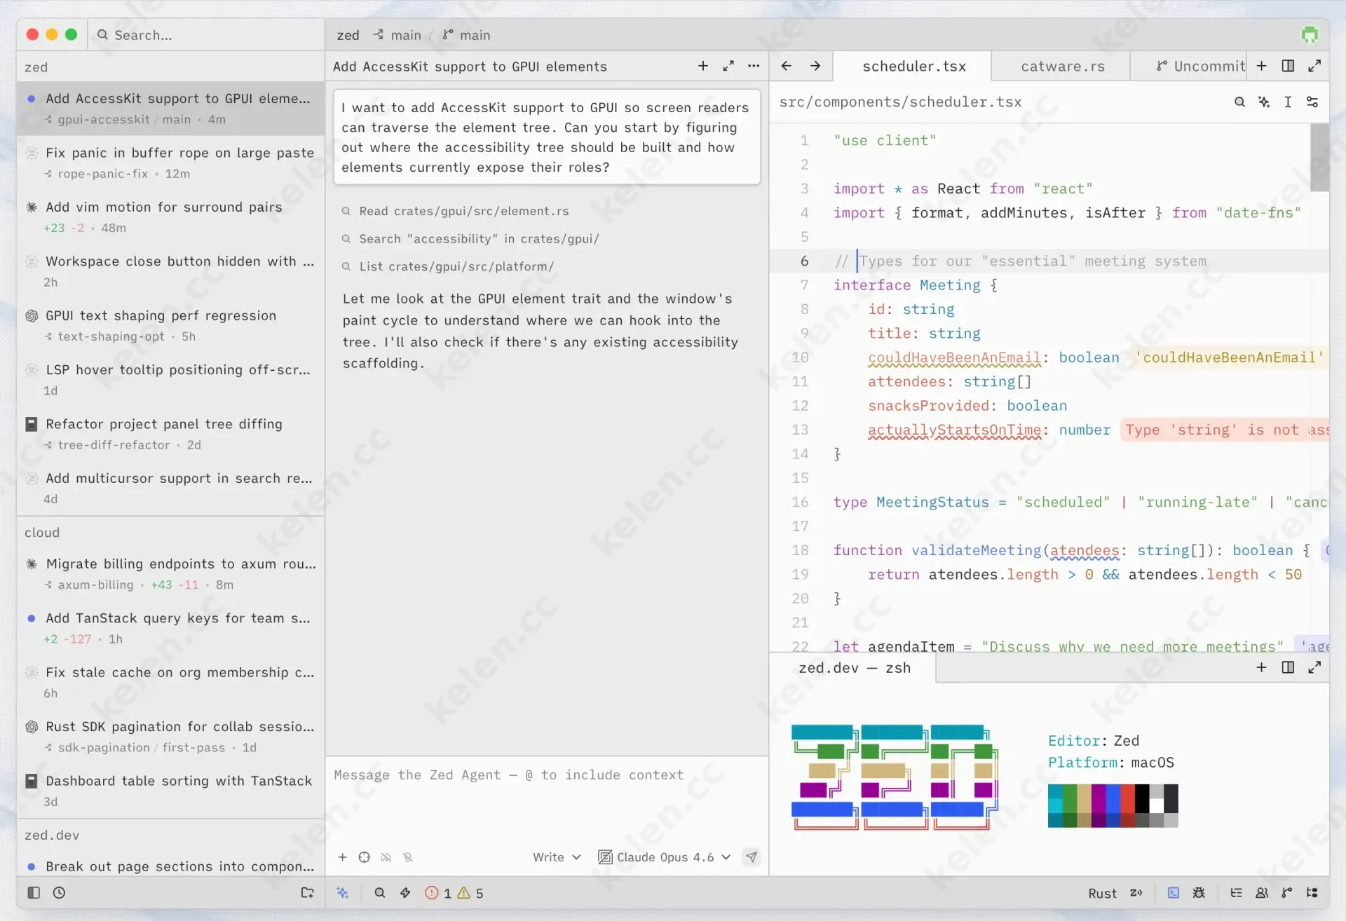The width and height of the screenshot is (1346, 921).
Task: Trigger inline assist sparkle in the editor toolbar
Action: click(x=1264, y=102)
